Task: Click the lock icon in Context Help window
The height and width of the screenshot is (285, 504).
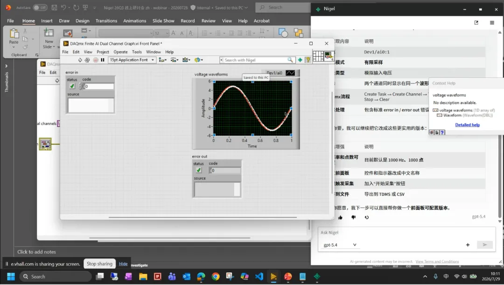Action: (x=437, y=132)
